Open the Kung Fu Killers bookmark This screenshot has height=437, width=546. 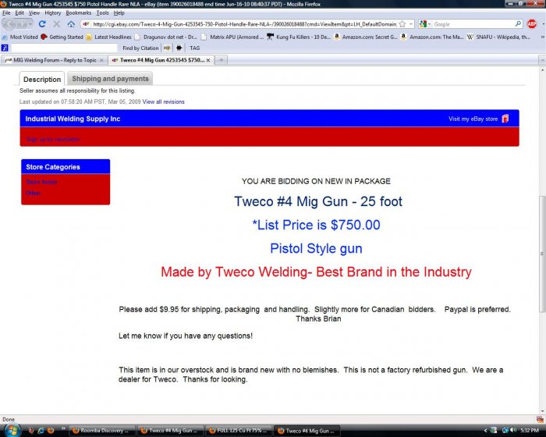299,37
